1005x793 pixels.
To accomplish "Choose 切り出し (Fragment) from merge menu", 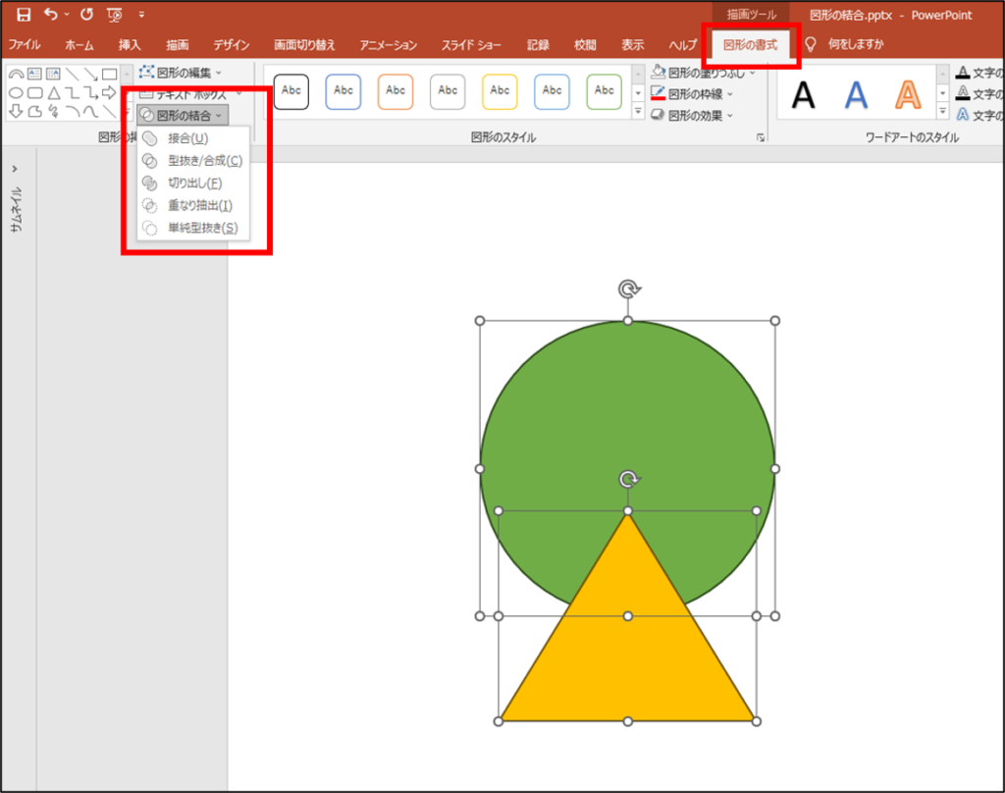I will click(x=194, y=183).
